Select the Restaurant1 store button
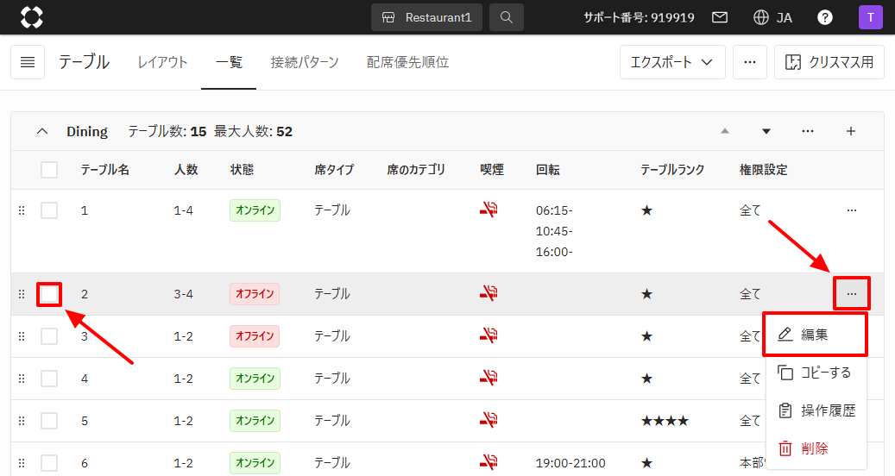 pyautogui.click(x=426, y=17)
